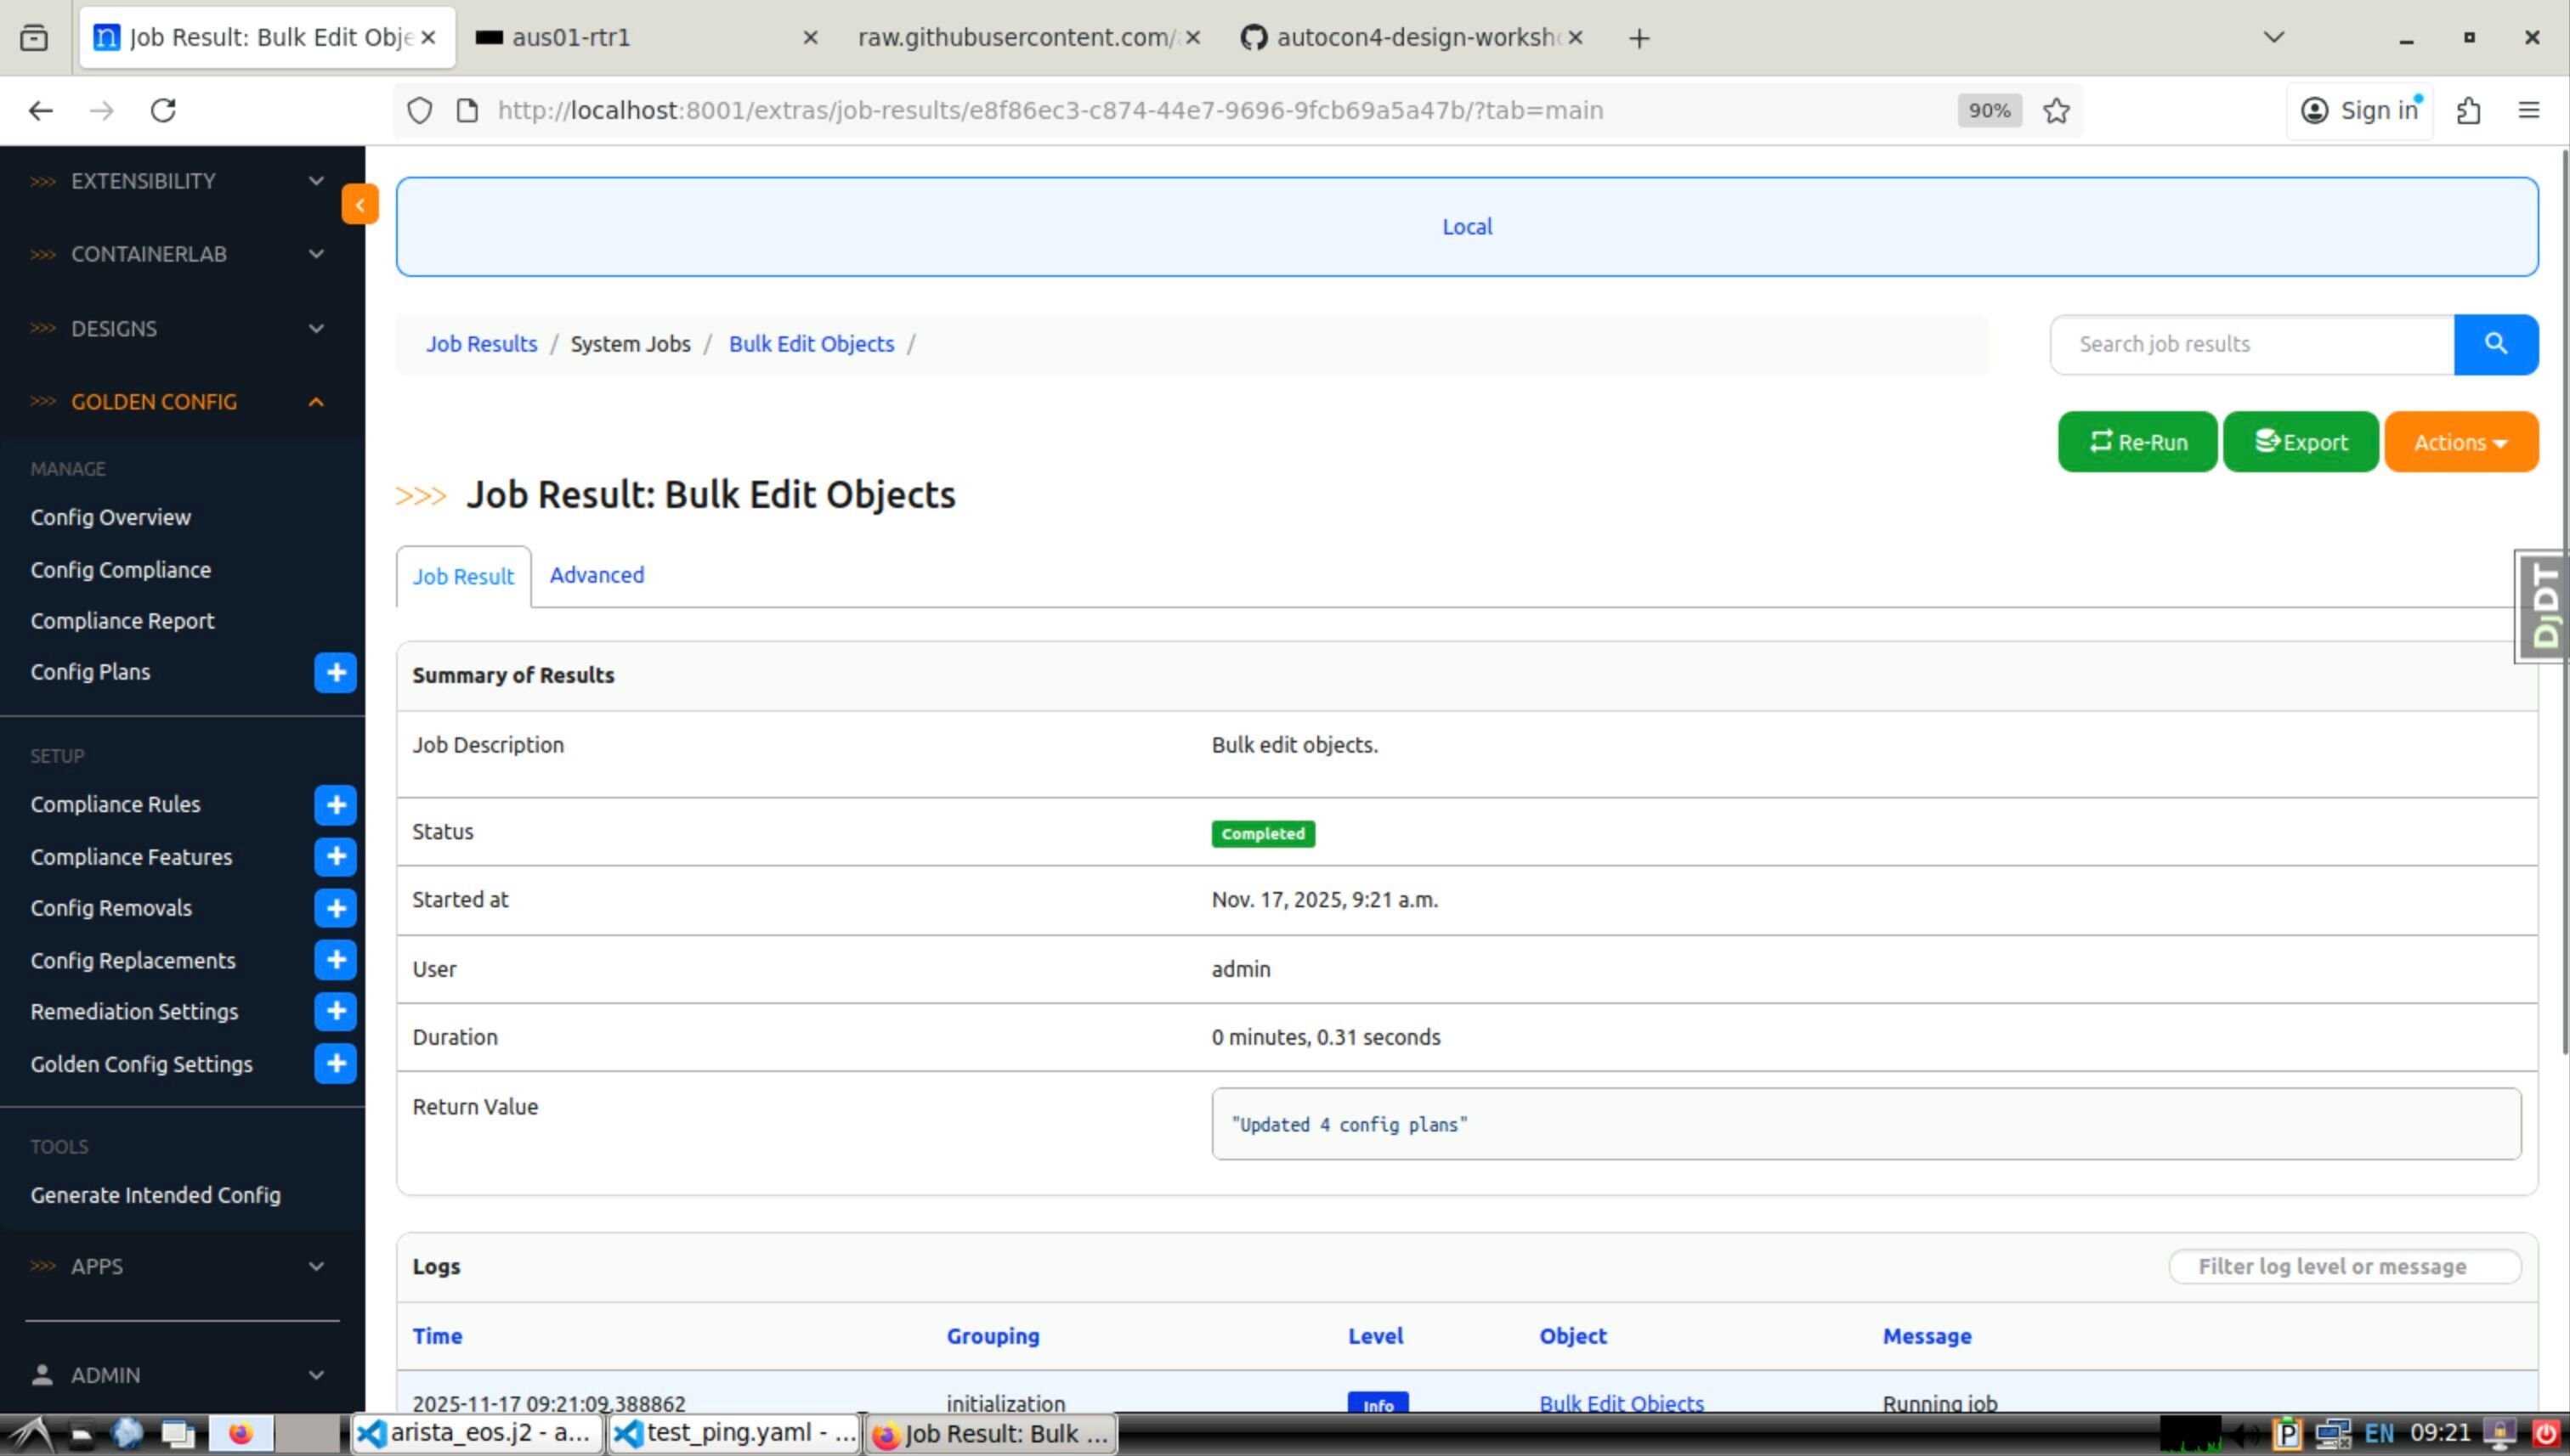Click the Filter log level input field
Screen dimensions: 2570x1456
click(2343, 1266)
